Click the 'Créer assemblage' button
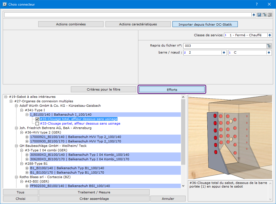 (94, 199)
